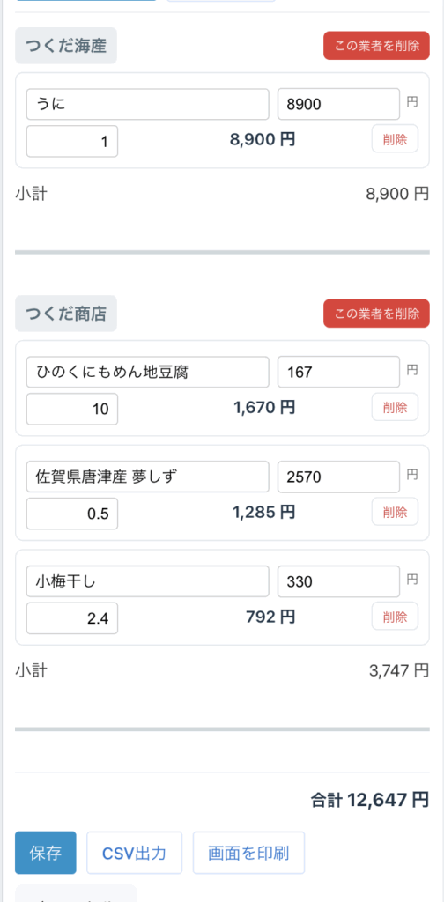Remove the ひのくにもめん地豆腐 item
444x902 pixels.
(x=395, y=407)
